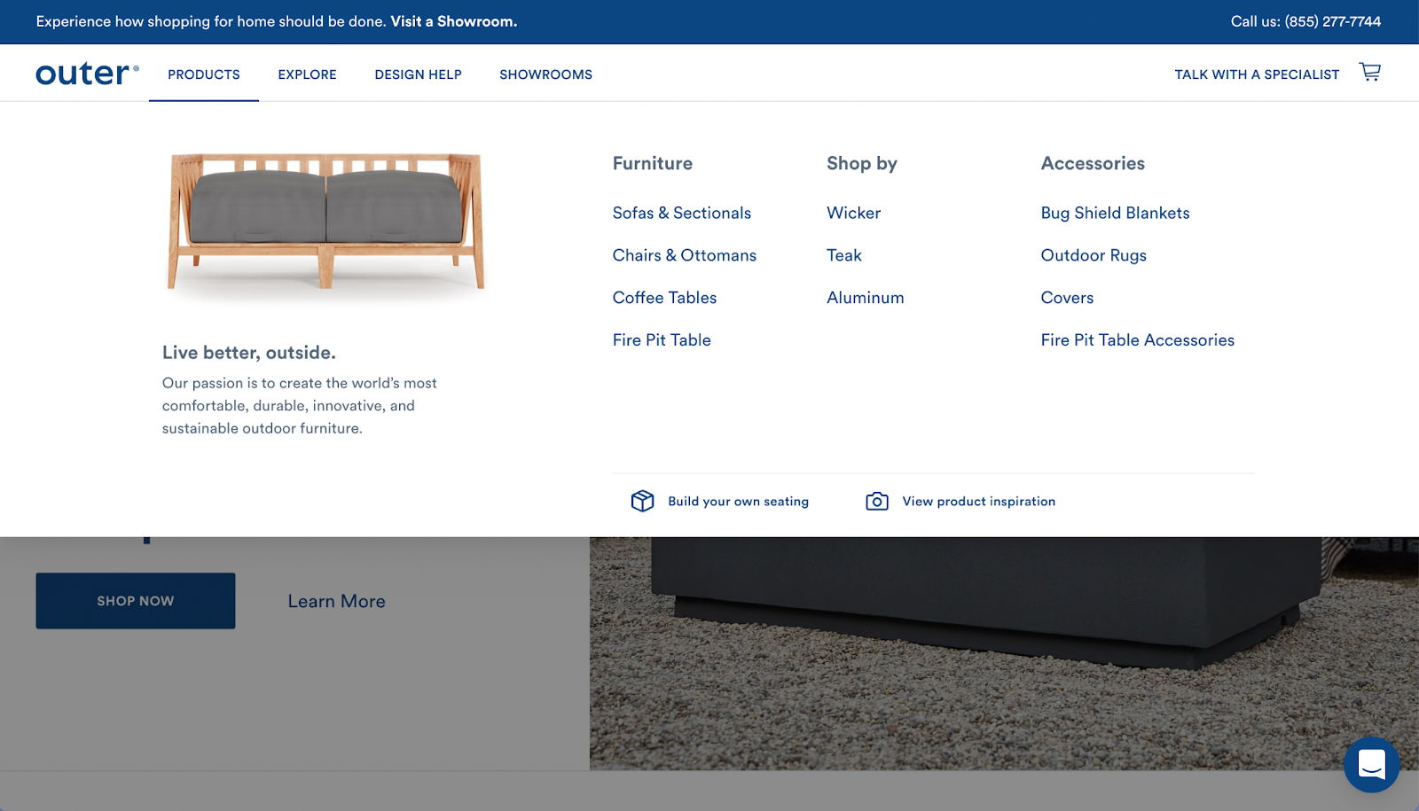View Bug Shield Blankets
Viewport: 1419px width, 811px height.
[x=1115, y=213]
